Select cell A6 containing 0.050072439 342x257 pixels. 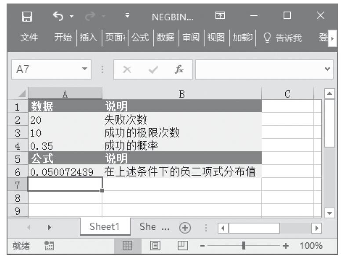(65, 172)
